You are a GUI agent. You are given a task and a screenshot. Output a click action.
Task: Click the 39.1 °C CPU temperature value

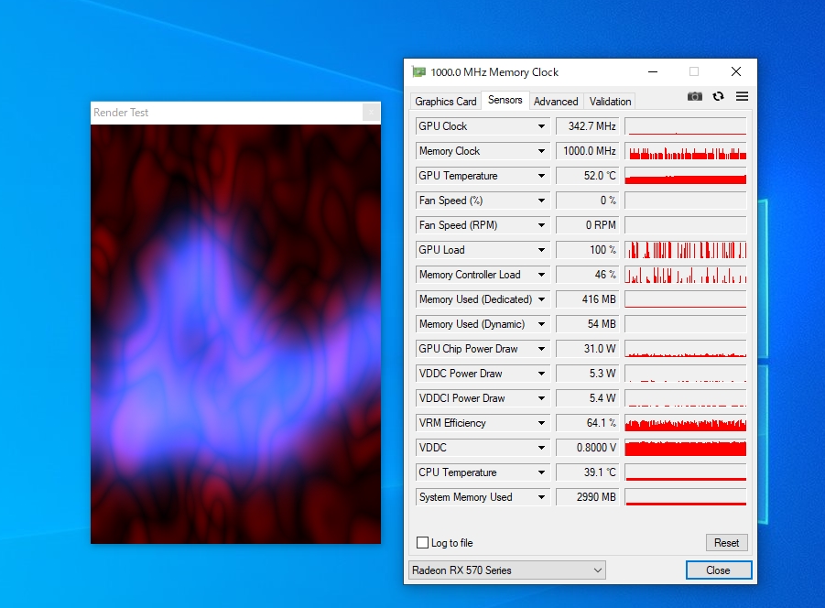point(588,472)
